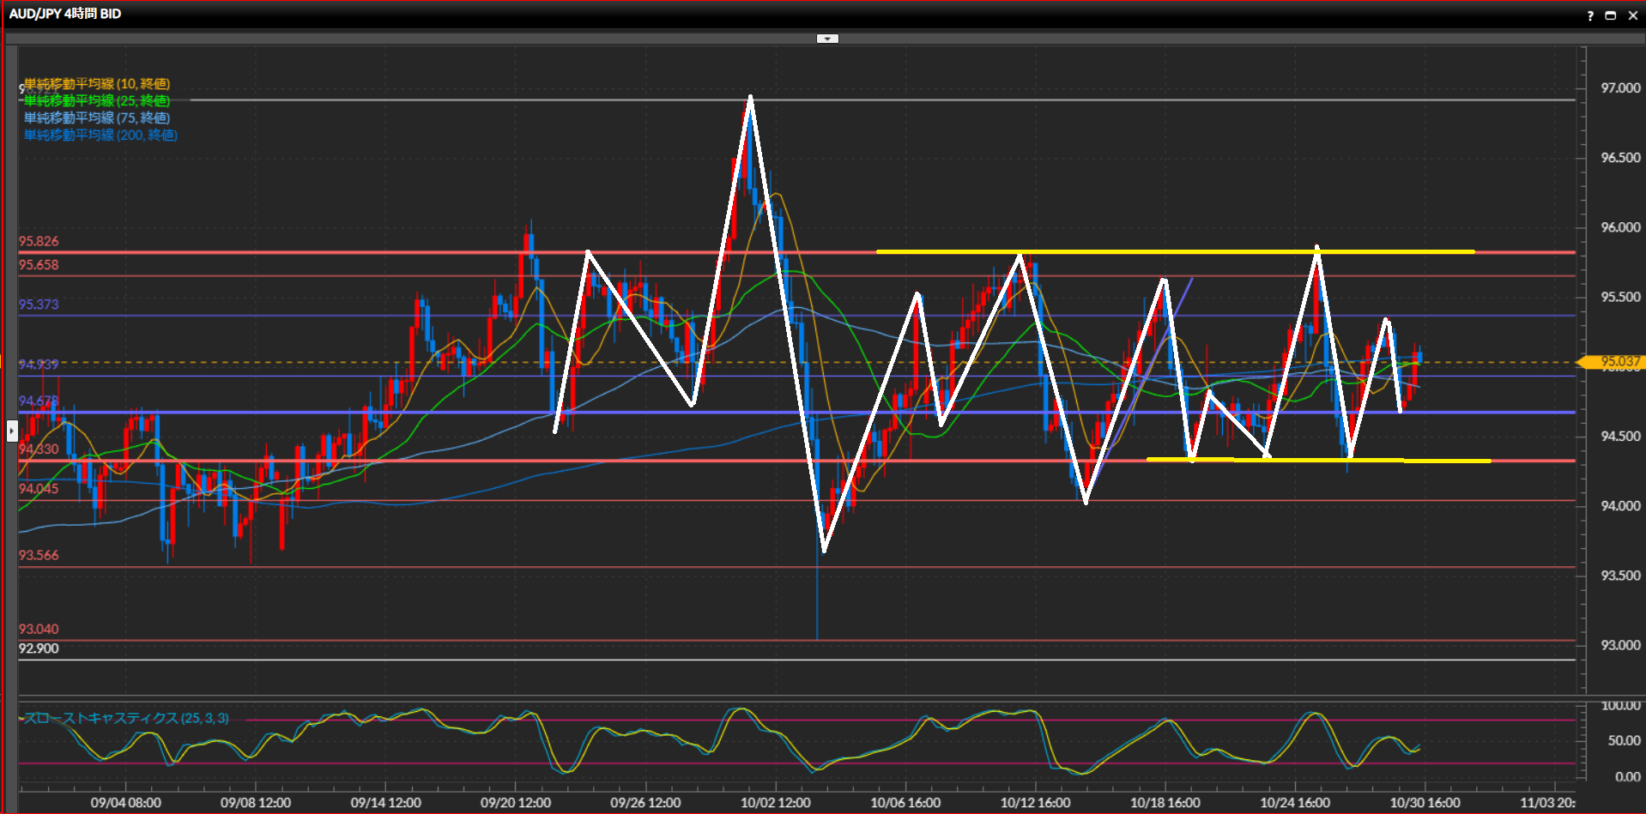Select the 95.826 horizontal line label
1646x814 pixels.
click(39, 242)
